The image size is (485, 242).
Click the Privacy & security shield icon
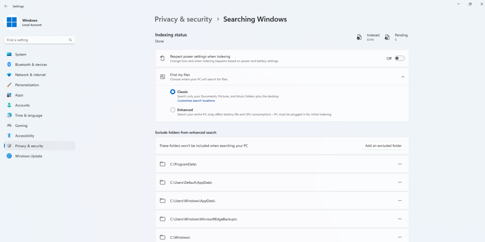click(9, 146)
